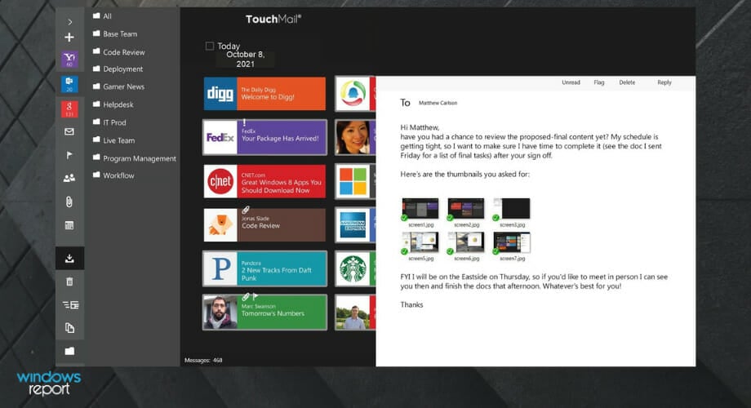Open the Helpdesk folder

pyautogui.click(x=113, y=104)
